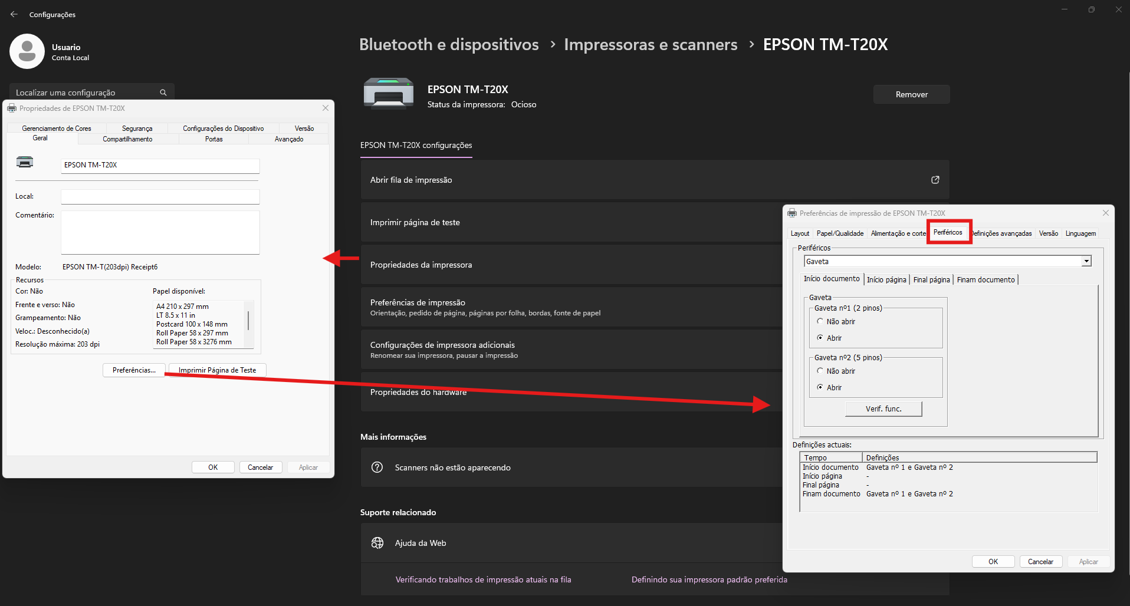
Task: Click the Usuario profile avatar
Action: tap(27, 51)
